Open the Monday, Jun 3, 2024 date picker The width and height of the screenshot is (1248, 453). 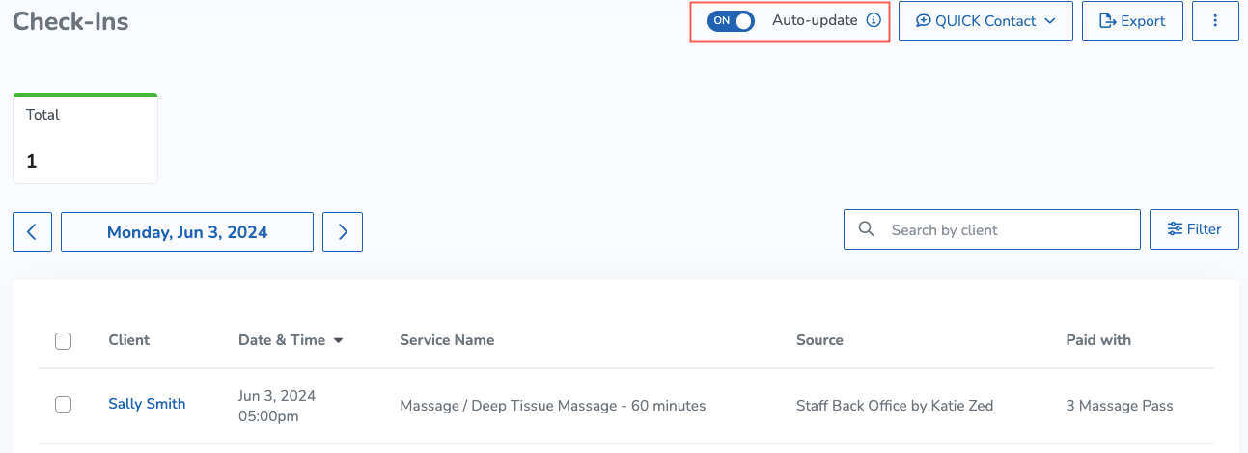click(x=187, y=232)
